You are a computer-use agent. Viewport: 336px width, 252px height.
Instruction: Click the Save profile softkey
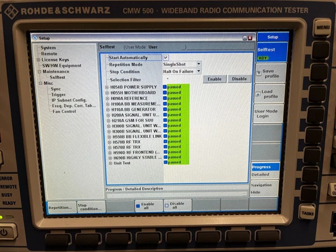point(271,73)
